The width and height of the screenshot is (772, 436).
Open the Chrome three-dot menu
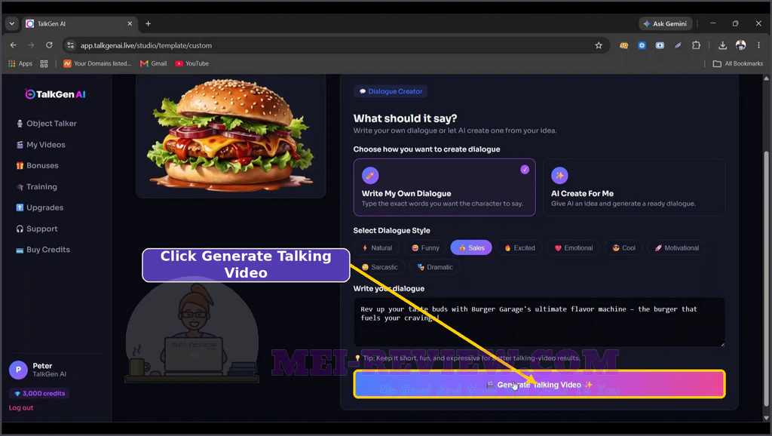(x=758, y=45)
